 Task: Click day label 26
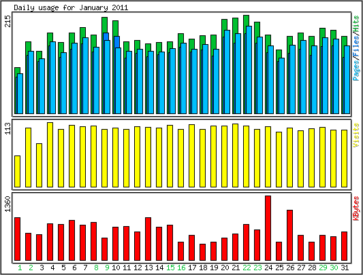[290, 268]
